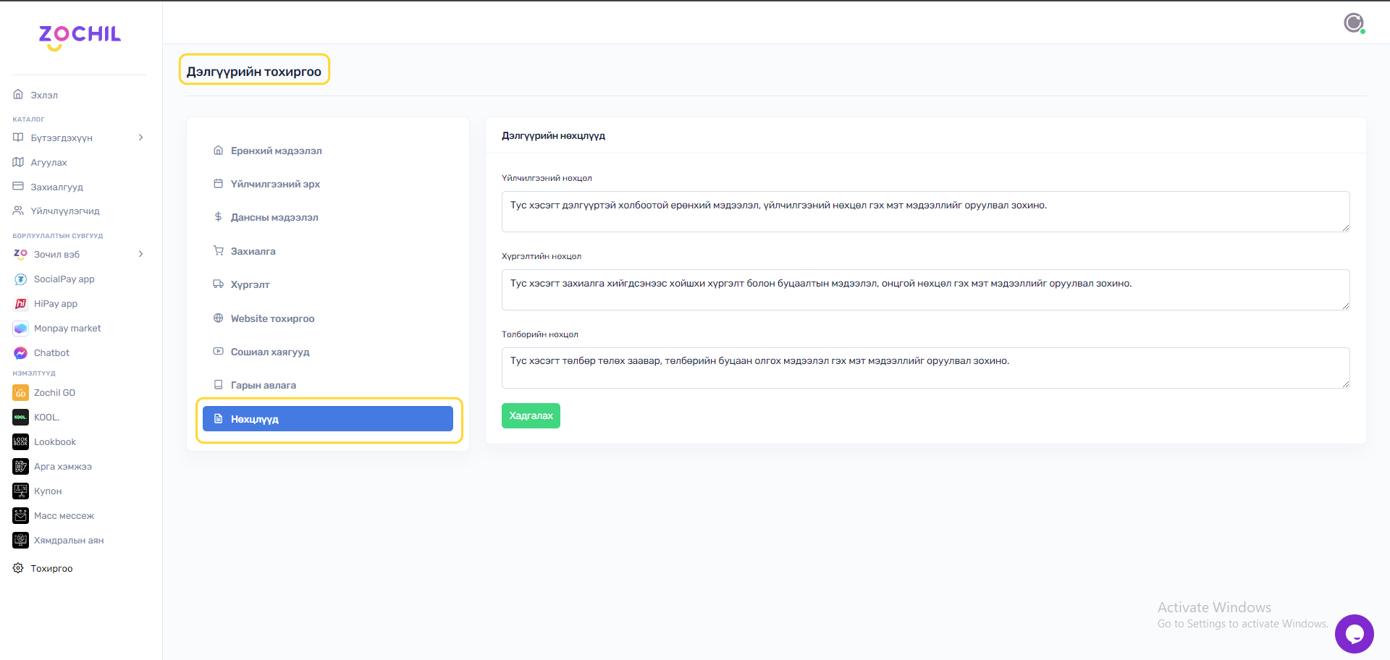This screenshot has width=1390, height=660.
Task: Open the live chat bubble widget
Action: pyautogui.click(x=1354, y=634)
